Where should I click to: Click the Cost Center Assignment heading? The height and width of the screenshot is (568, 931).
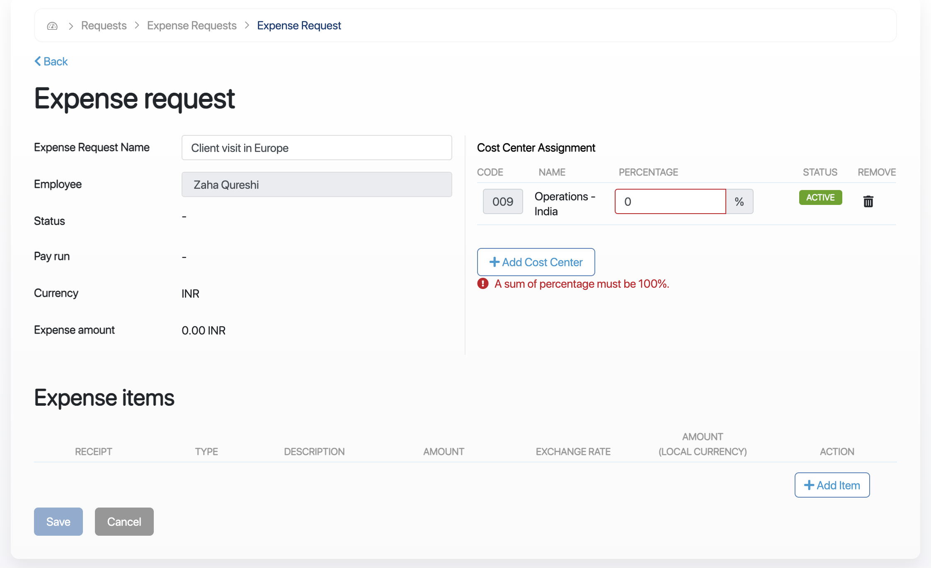pyautogui.click(x=536, y=148)
